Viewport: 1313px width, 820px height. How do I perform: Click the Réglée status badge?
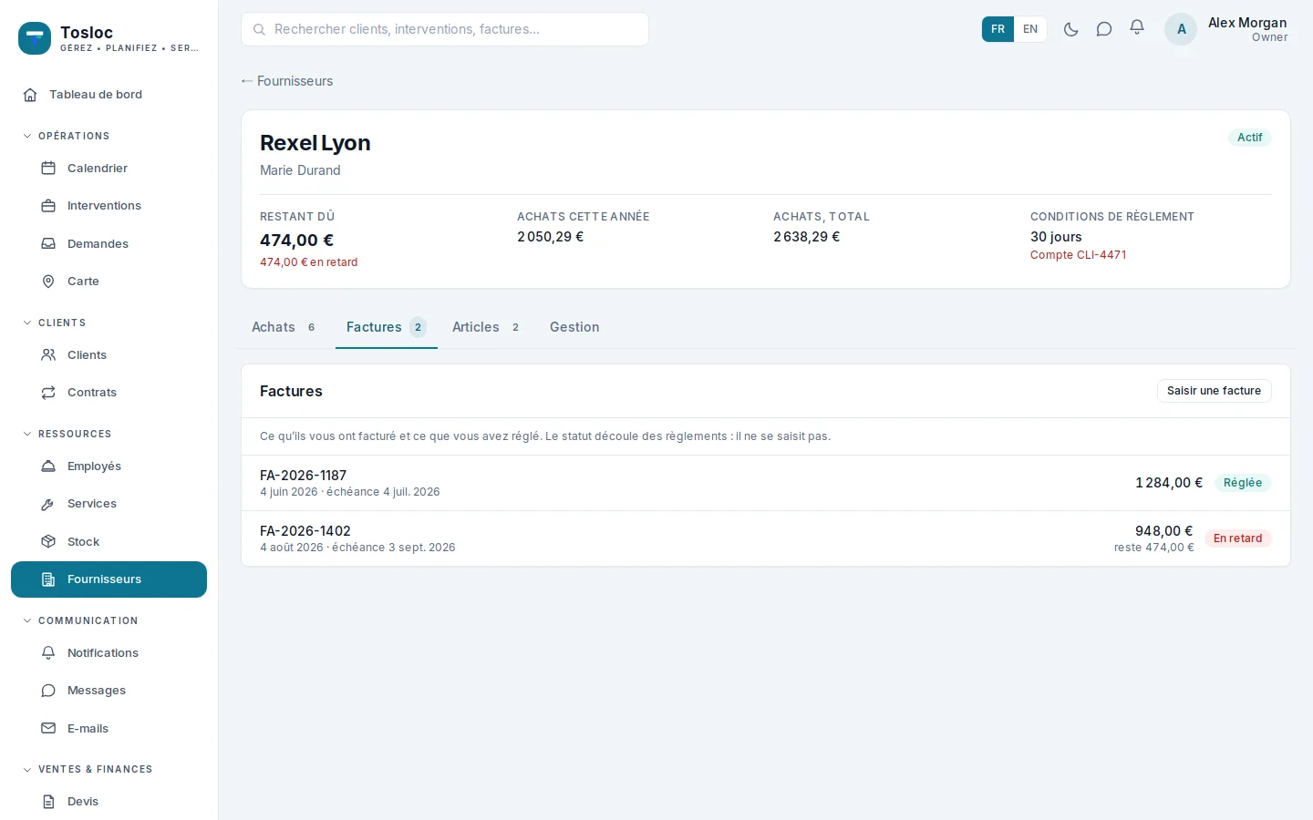pos(1243,483)
